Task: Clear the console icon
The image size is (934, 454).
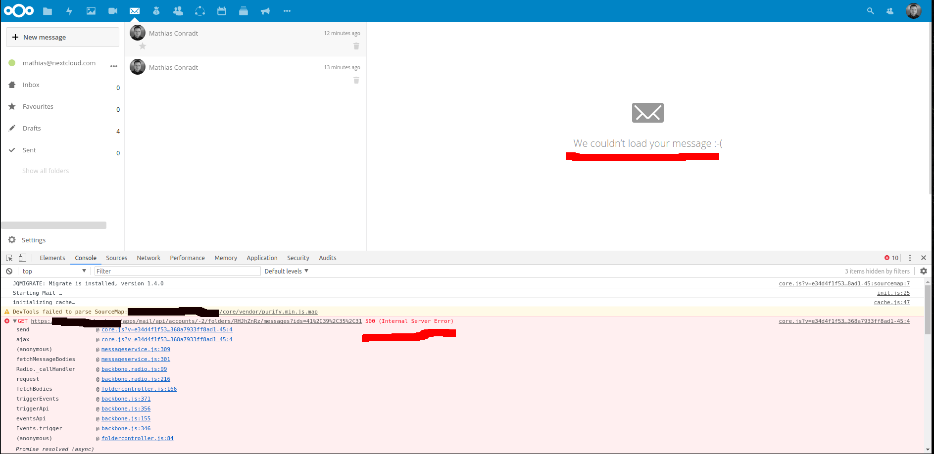Action: [9, 271]
